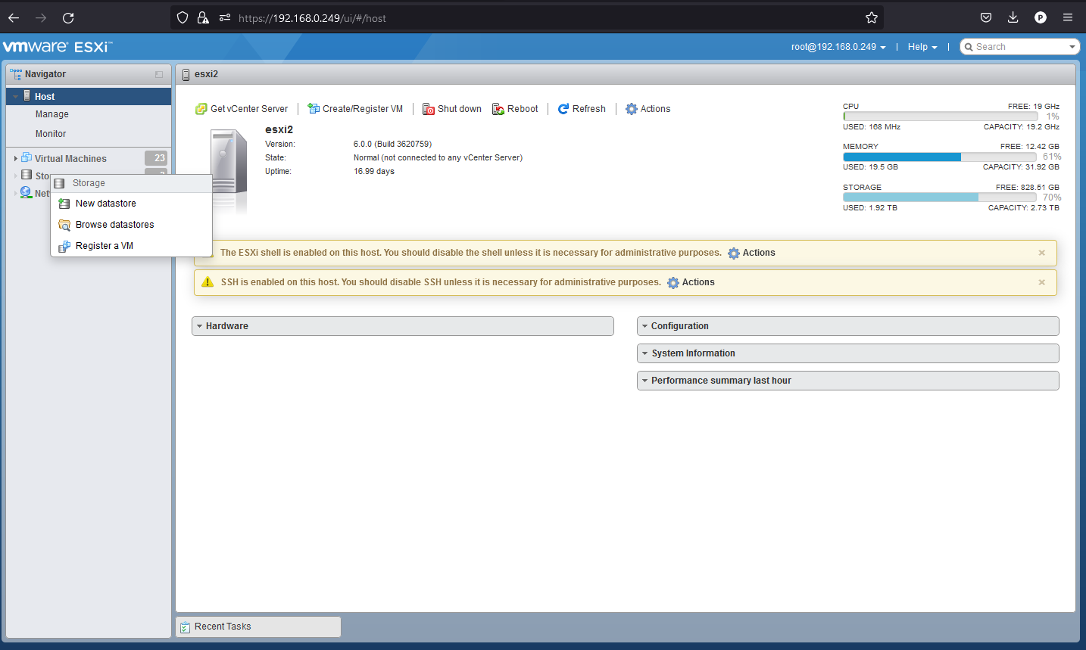Choose Browse datastores menu entry

point(114,225)
